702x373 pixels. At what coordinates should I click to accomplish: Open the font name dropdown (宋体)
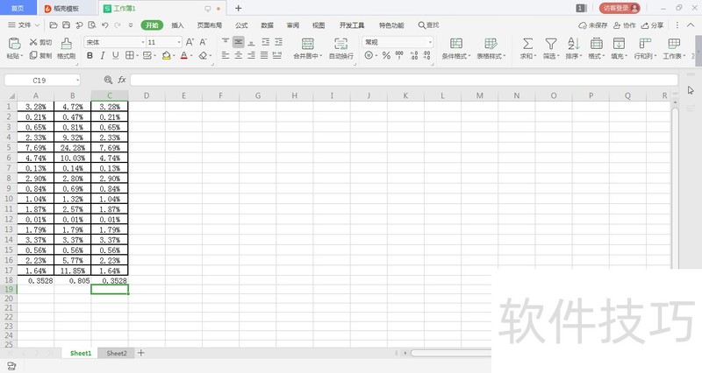pos(143,42)
